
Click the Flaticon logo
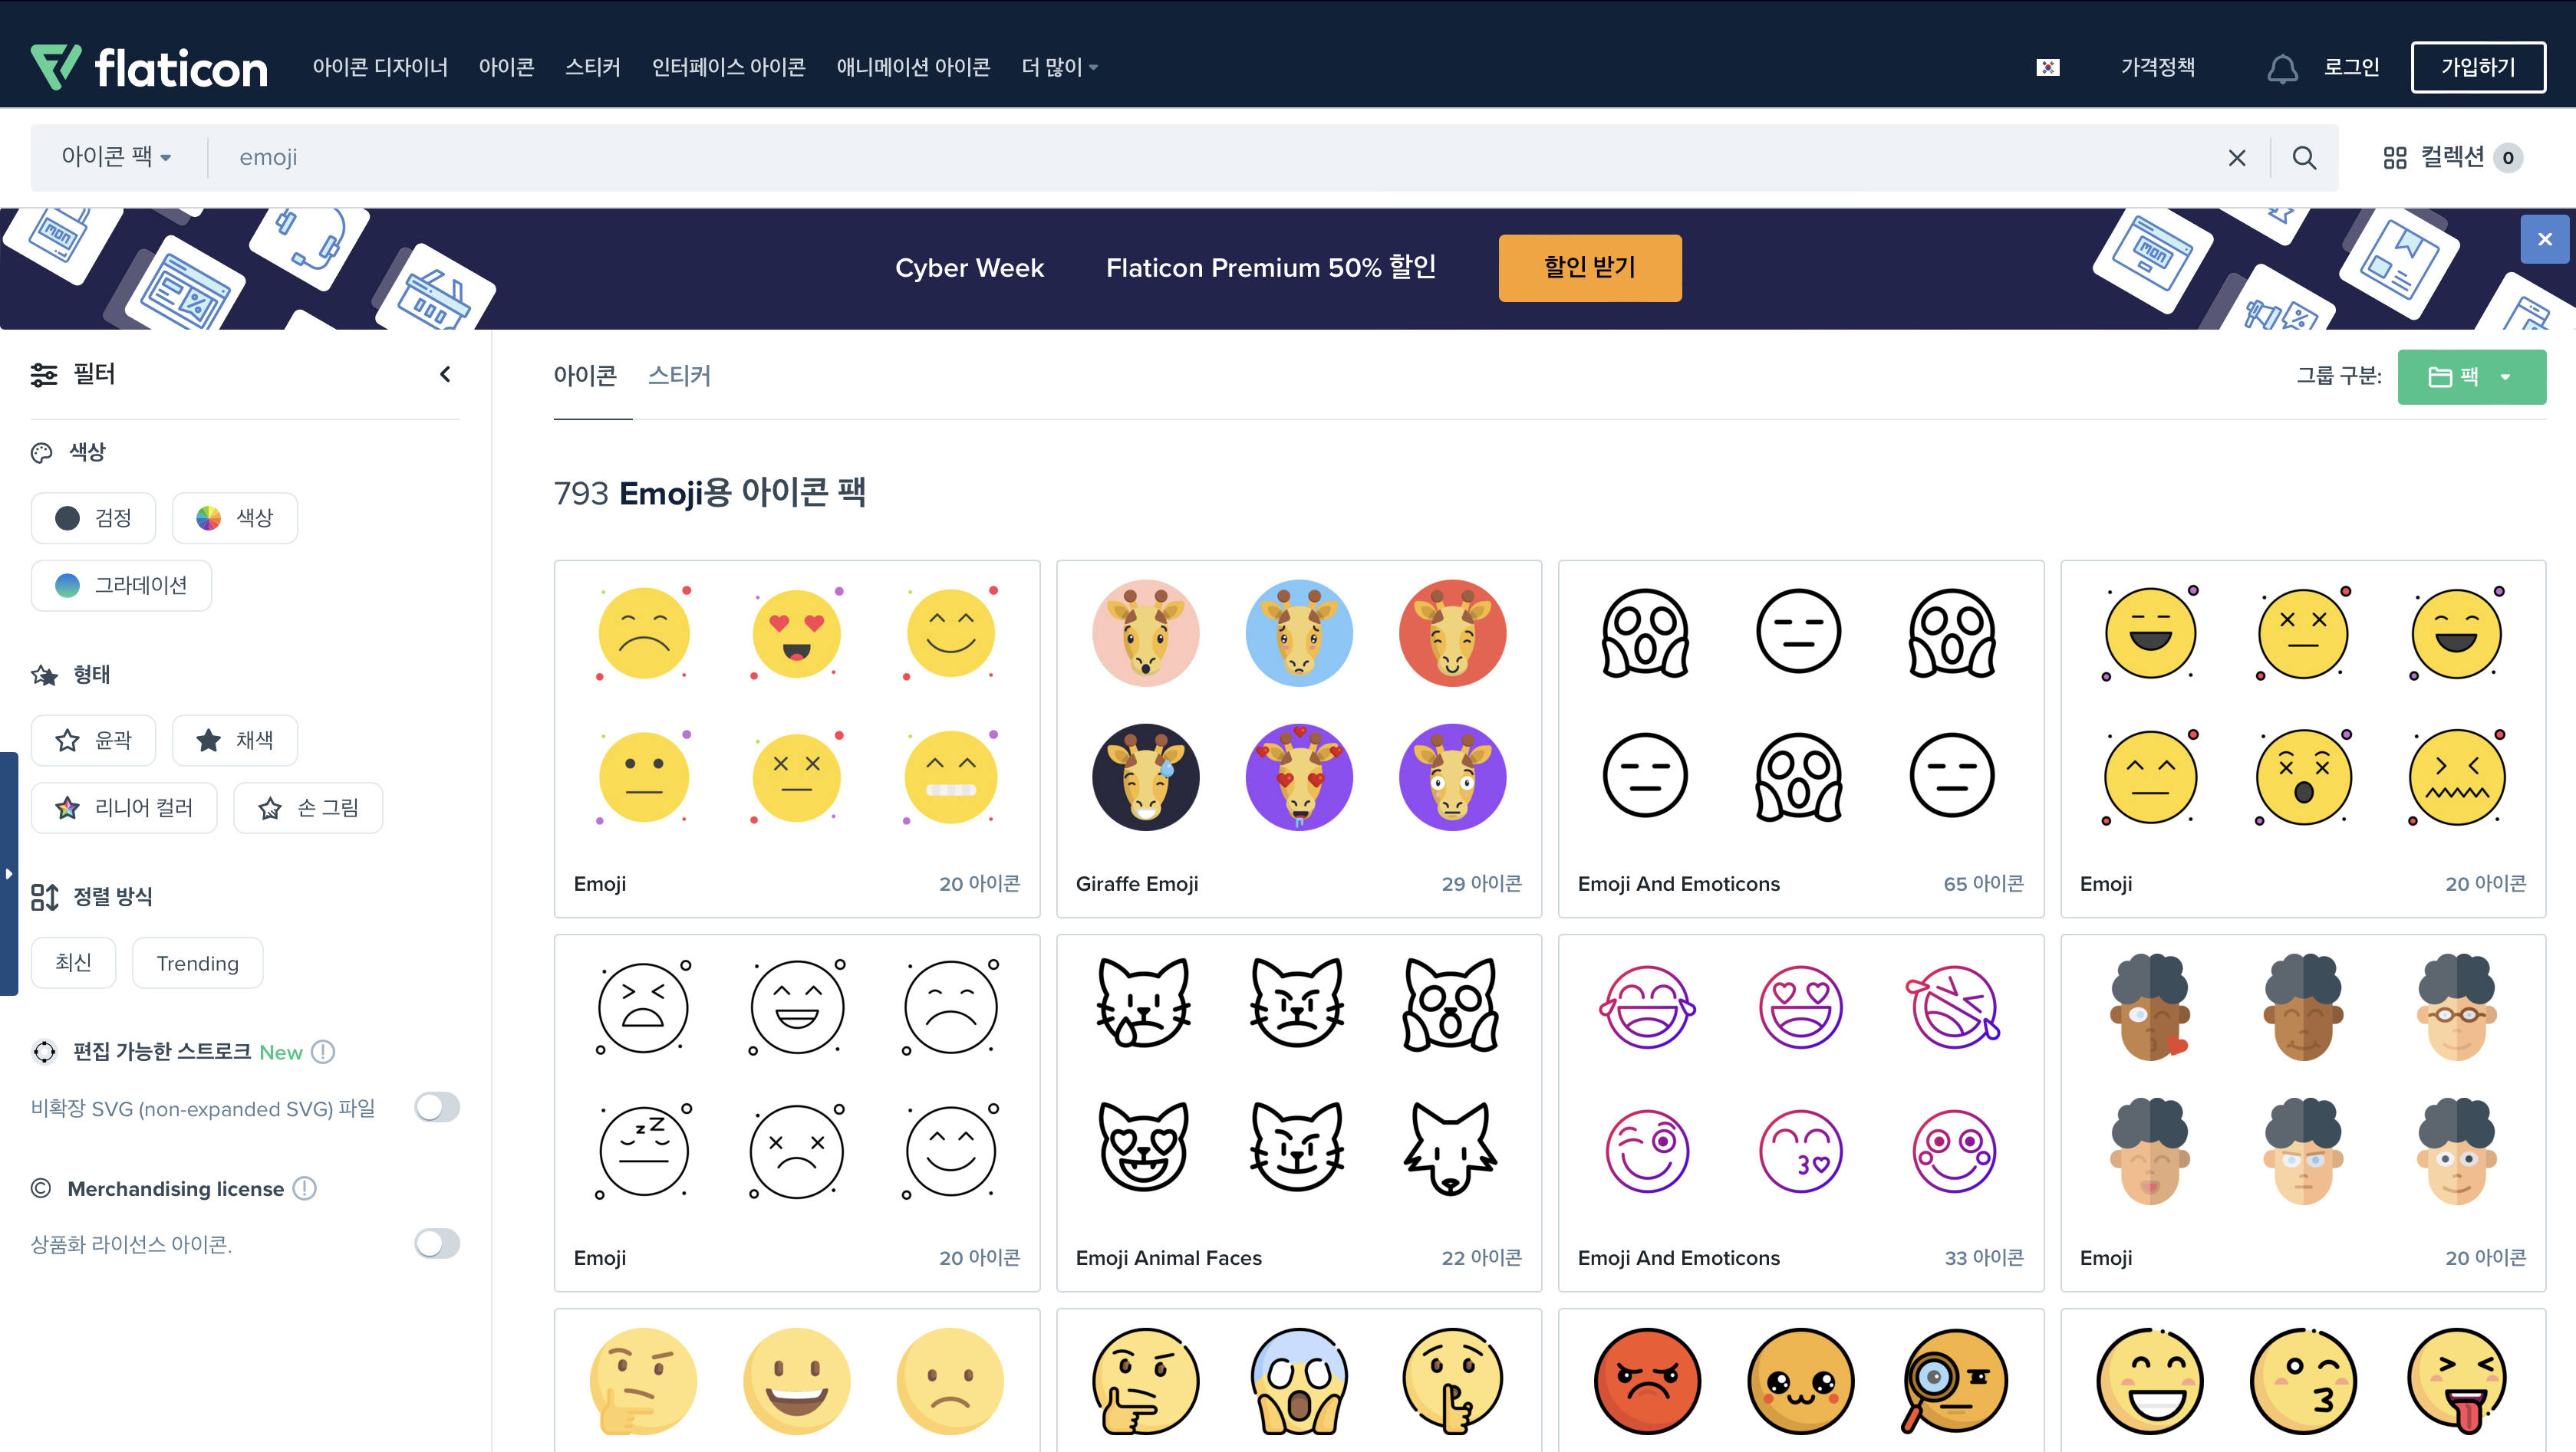[149, 67]
